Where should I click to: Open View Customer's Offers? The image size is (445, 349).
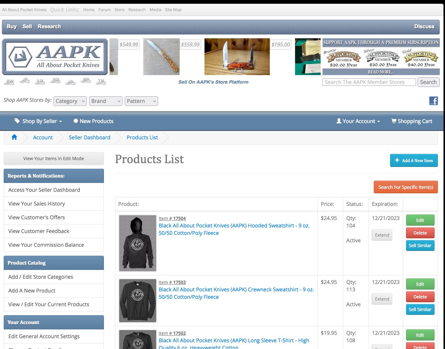click(x=54, y=217)
